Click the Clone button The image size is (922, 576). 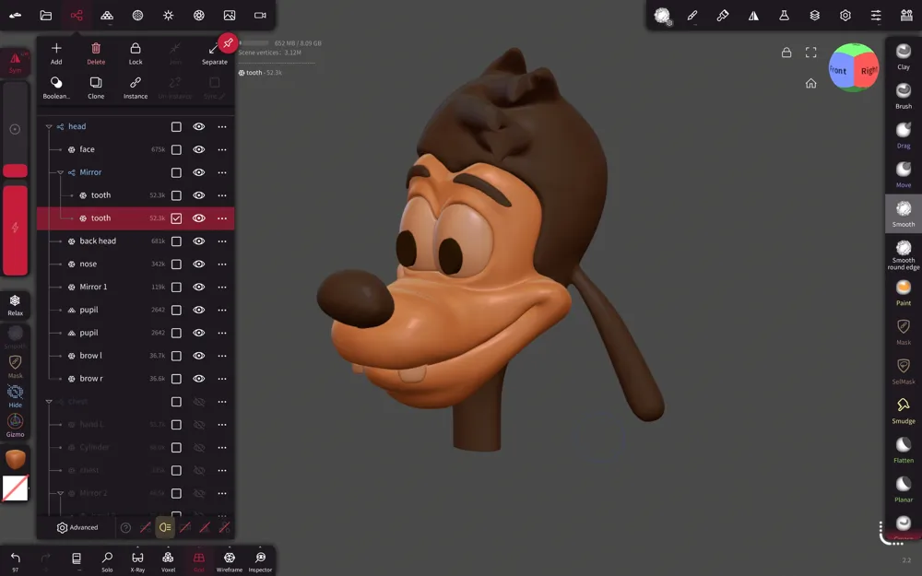coord(96,88)
